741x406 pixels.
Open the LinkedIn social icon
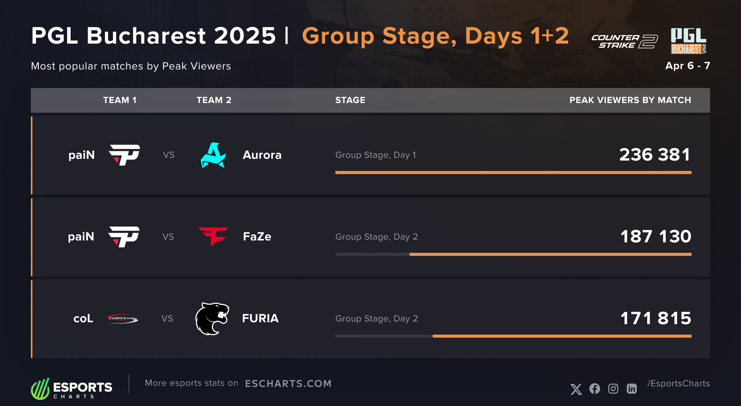point(632,389)
